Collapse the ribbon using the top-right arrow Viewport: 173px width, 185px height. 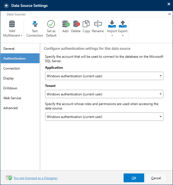[170, 14]
